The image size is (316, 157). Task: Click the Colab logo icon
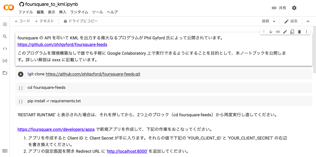coord(9,8)
